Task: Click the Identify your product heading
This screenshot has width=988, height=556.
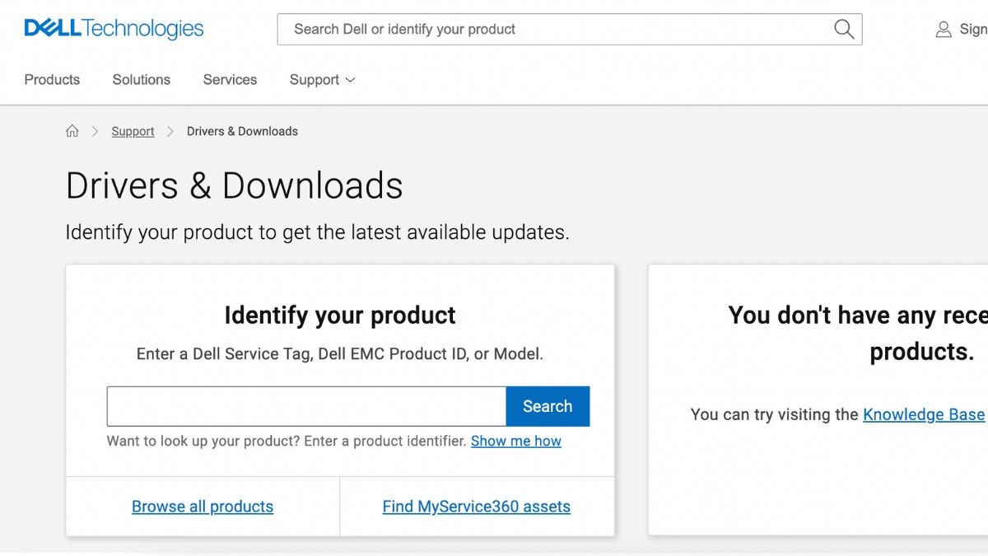Action: point(340,315)
